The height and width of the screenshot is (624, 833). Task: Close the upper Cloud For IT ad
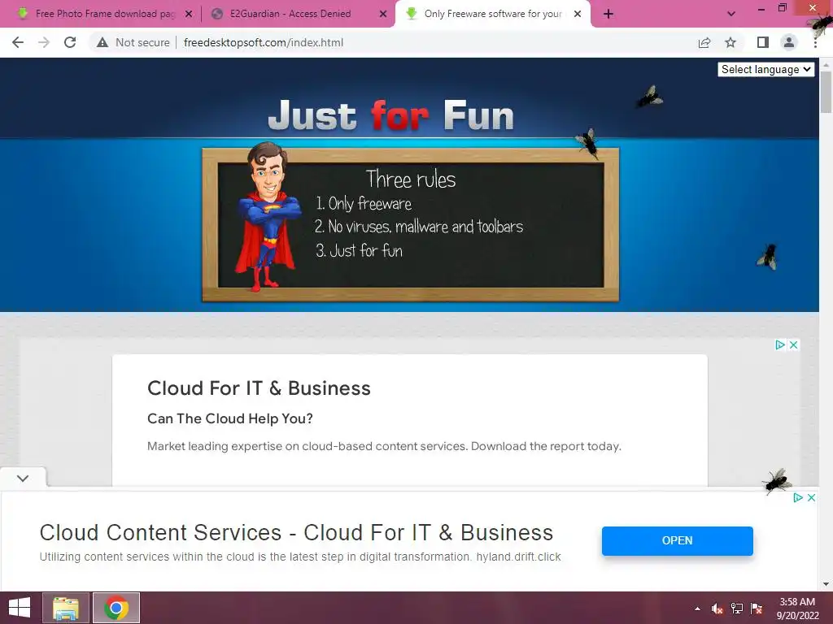pos(793,344)
